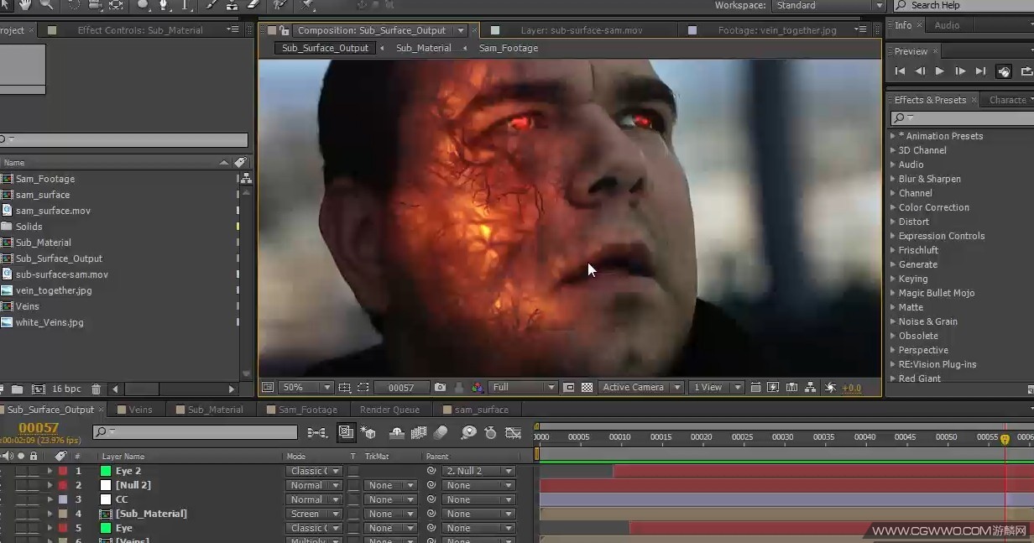Image resolution: width=1034 pixels, height=543 pixels.
Task: Open the show channel RGB icon
Action: 477,388
